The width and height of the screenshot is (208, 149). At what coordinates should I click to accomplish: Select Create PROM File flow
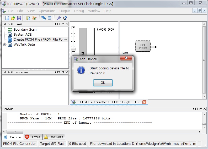(40, 40)
